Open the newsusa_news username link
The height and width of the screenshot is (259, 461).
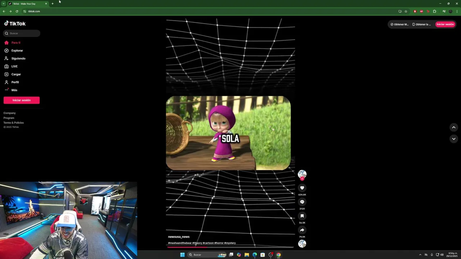tap(179, 237)
